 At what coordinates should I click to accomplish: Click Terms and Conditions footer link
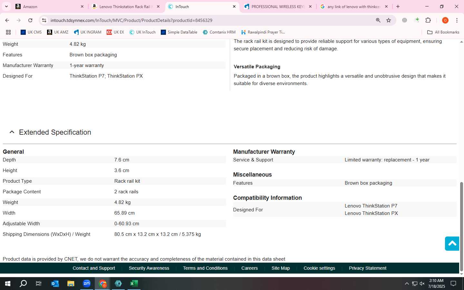point(205,268)
